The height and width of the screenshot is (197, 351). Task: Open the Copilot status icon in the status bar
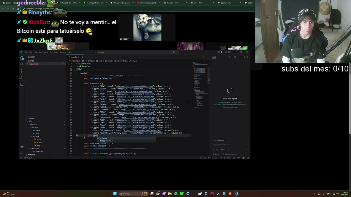[x=244, y=158]
